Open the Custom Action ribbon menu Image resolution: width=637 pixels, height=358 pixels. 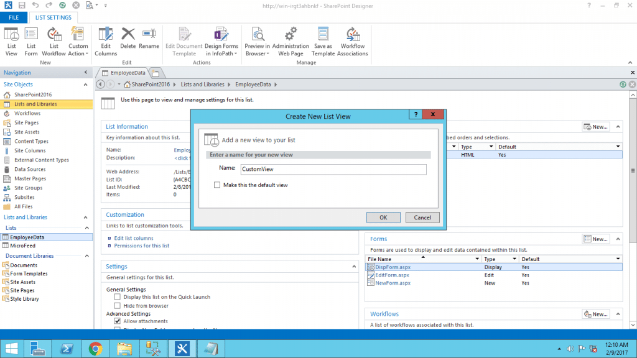point(78,42)
